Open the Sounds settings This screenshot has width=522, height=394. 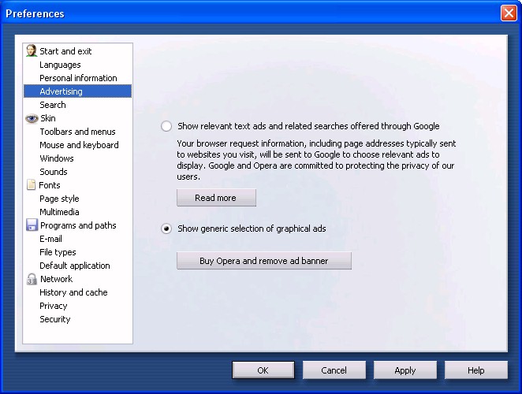[x=54, y=172]
